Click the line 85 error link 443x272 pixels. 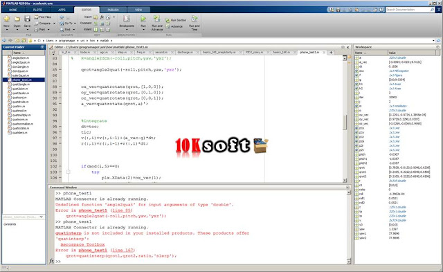[121, 210]
